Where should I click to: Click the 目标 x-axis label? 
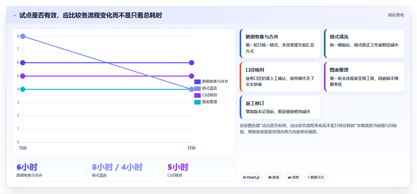pos(192,148)
